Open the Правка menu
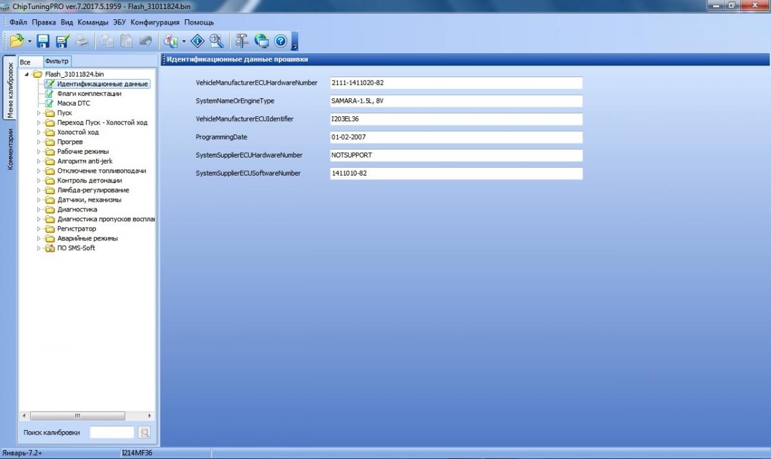 click(44, 22)
